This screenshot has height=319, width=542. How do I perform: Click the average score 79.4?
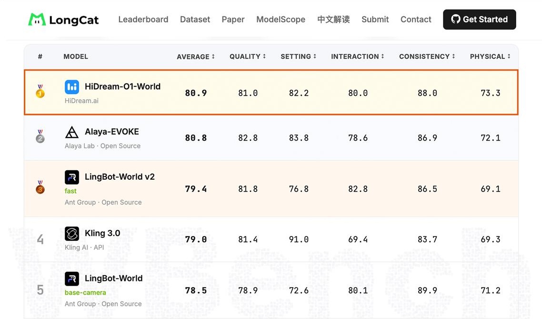coord(196,189)
